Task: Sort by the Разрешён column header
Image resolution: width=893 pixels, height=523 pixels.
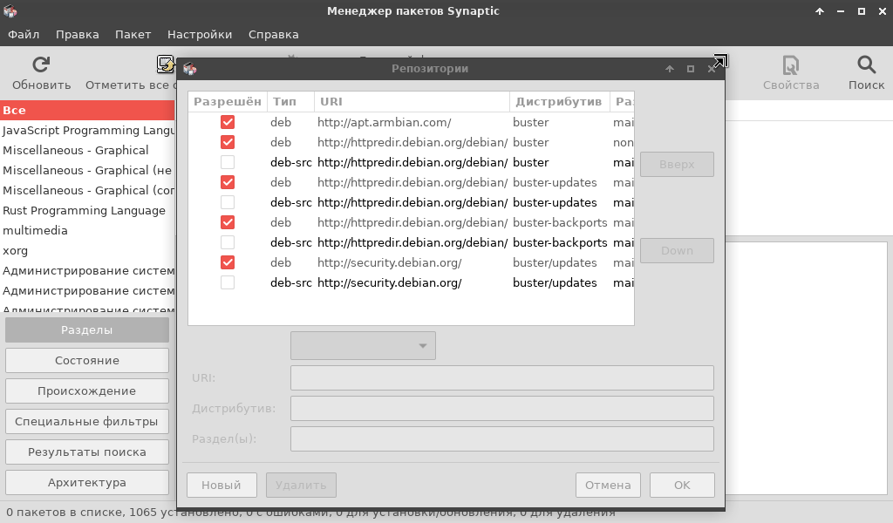Action: point(228,102)
